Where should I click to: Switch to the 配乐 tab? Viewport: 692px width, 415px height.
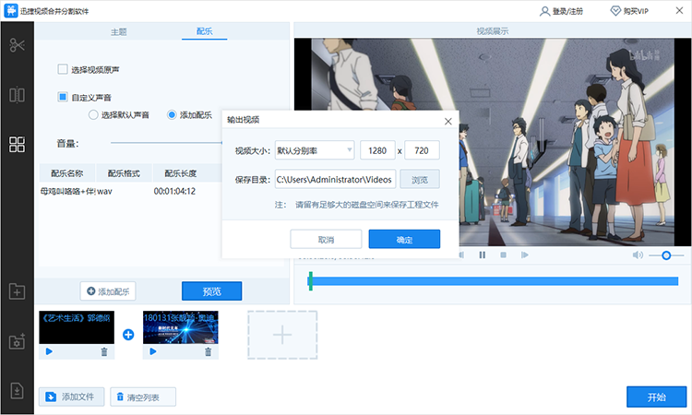(x=204, y=31)
